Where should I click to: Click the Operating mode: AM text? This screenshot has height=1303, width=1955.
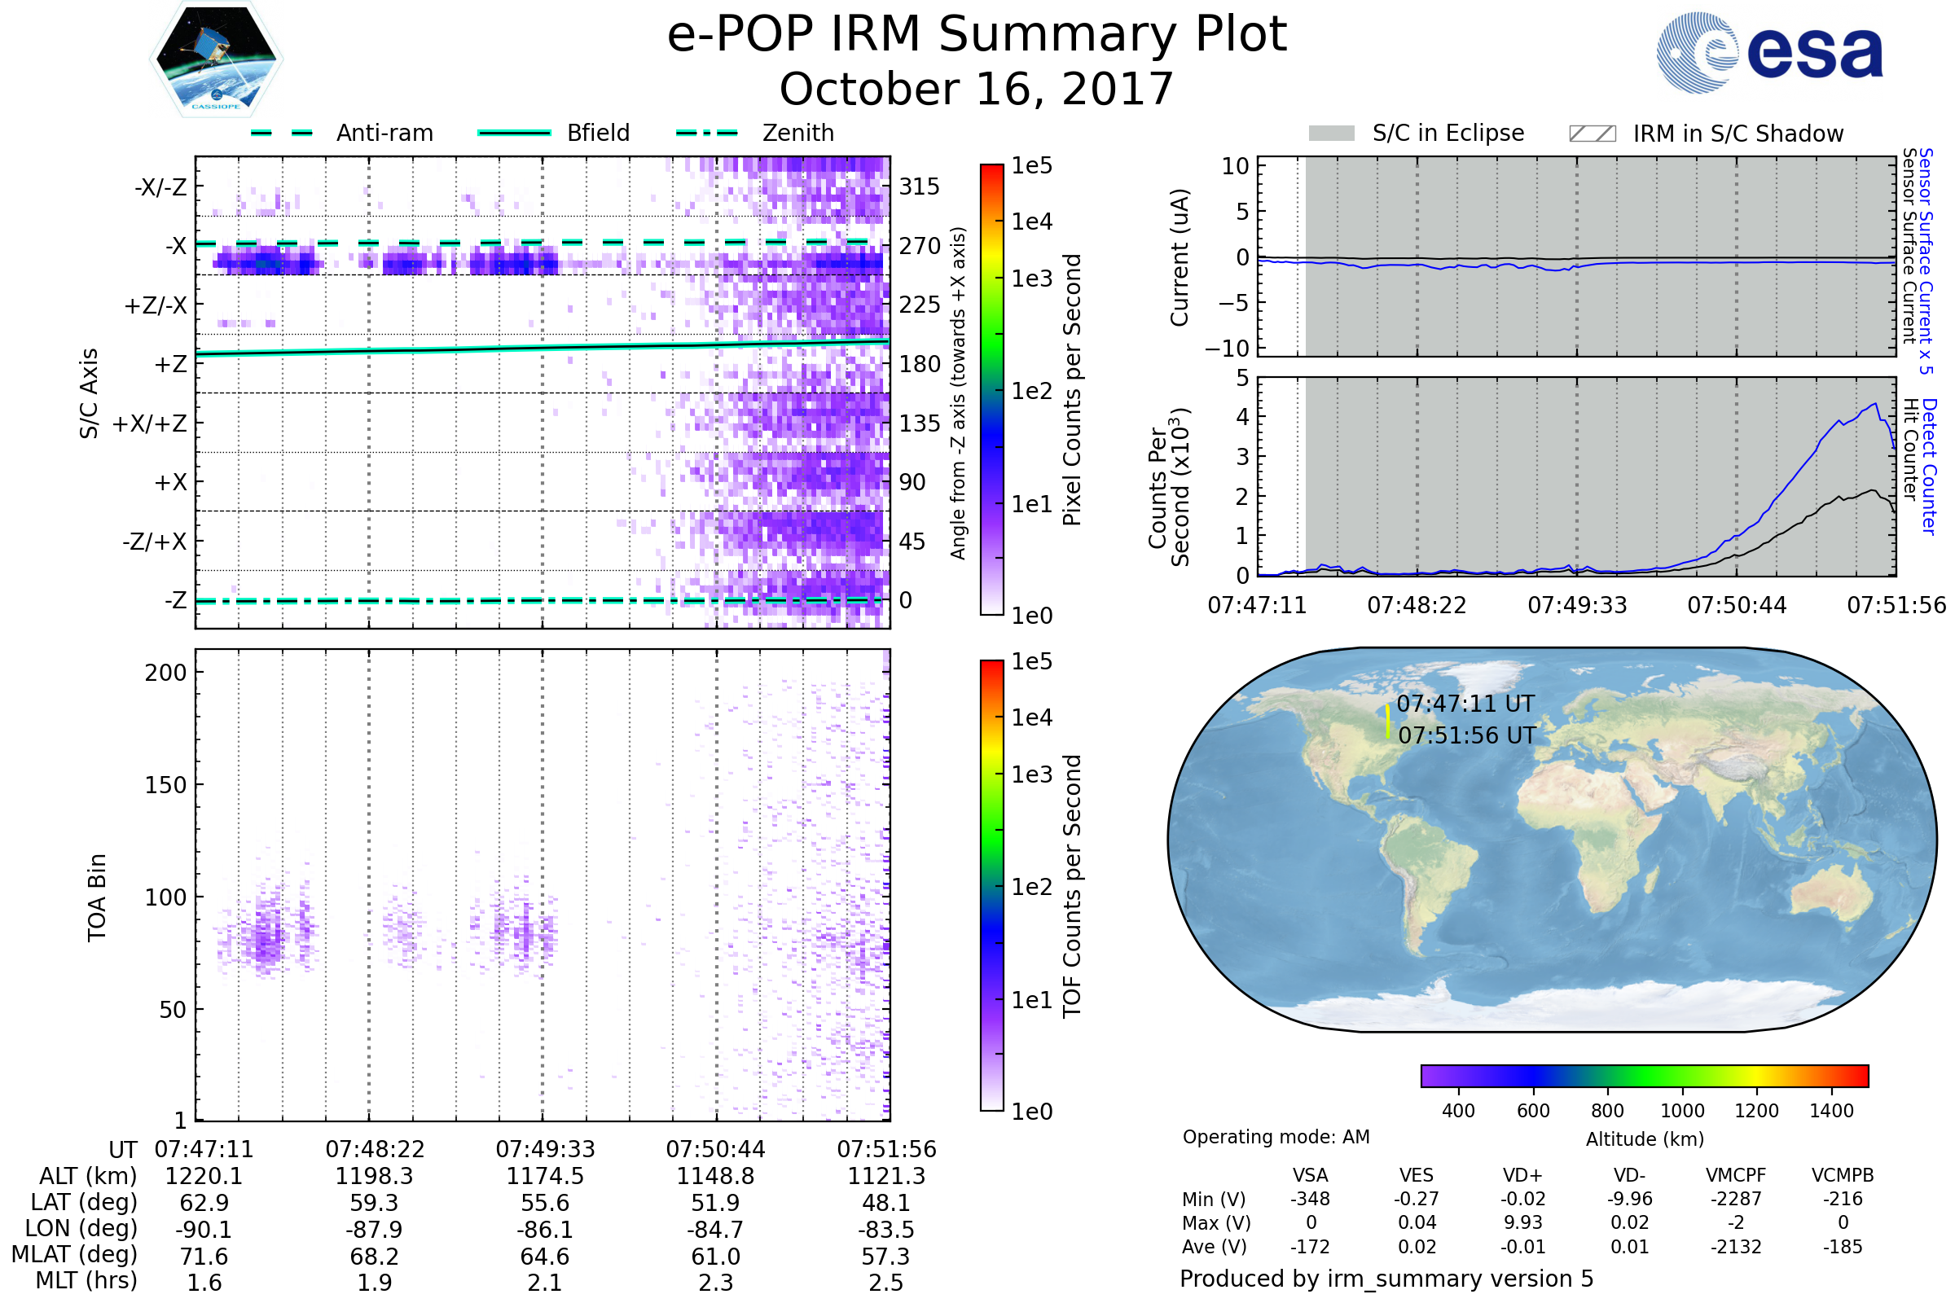1276,1137
